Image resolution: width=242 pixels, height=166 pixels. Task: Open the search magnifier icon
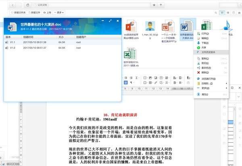point(216,12)
